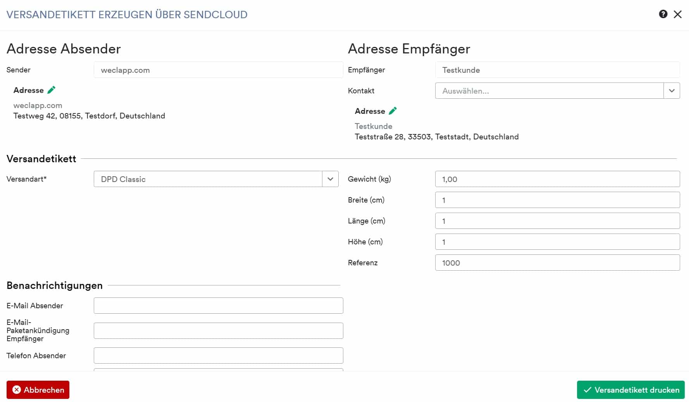Click the dialog title Versandetikett erzeugen über Sendcloud
Viewport: 689px width, 402px height.
[127, 15]
